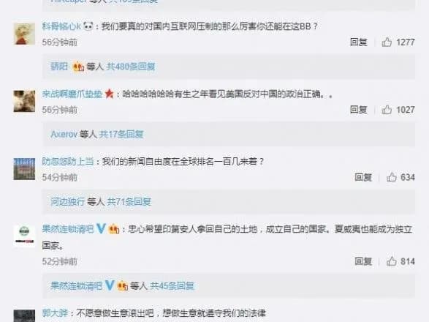Click 科骨铭心k profile avatar
The image size is (429, 322).
(x=24, y=34)
